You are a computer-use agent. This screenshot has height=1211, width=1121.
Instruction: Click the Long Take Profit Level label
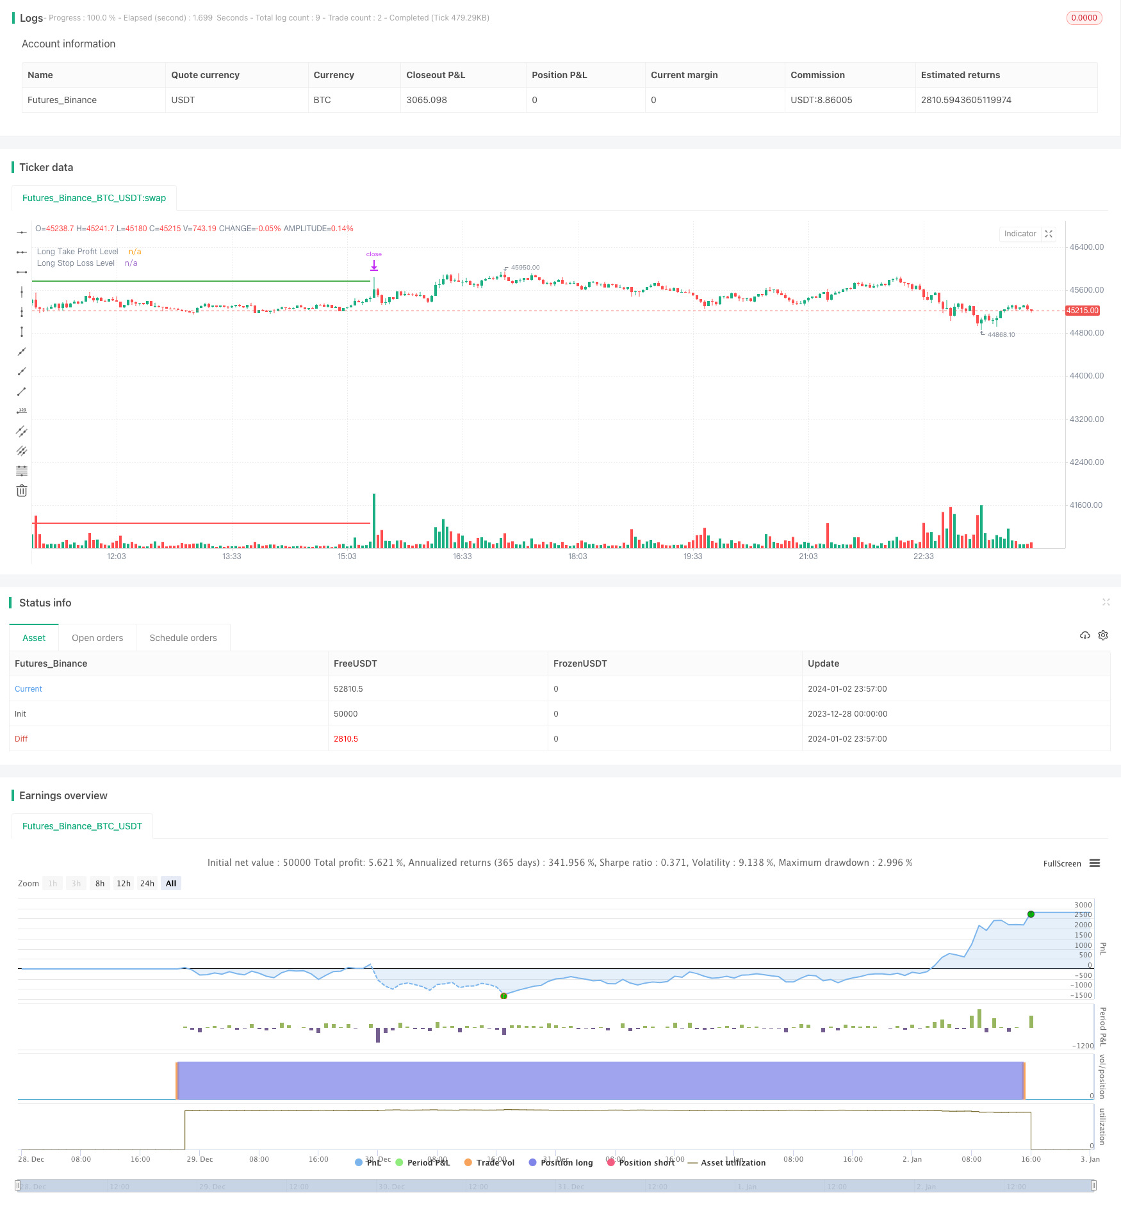[78, 252]
